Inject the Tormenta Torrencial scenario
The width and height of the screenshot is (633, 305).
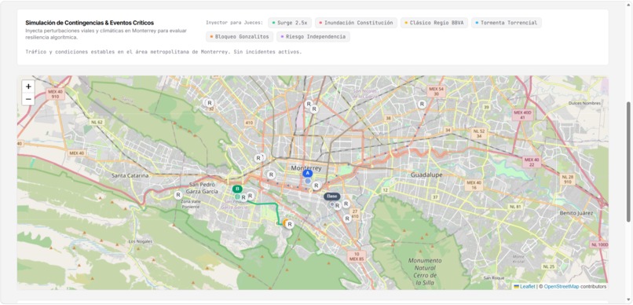coord(507,23)
